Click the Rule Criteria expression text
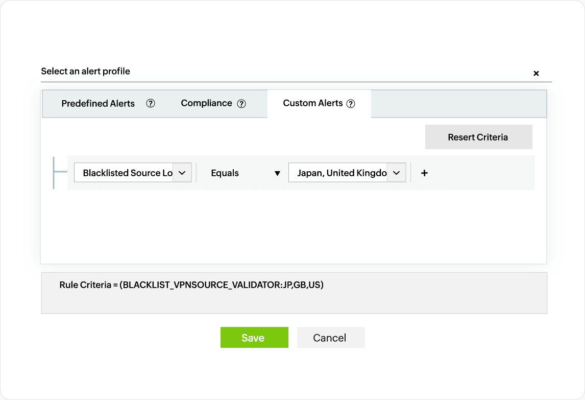585x400 pixels. pos(191,285)
